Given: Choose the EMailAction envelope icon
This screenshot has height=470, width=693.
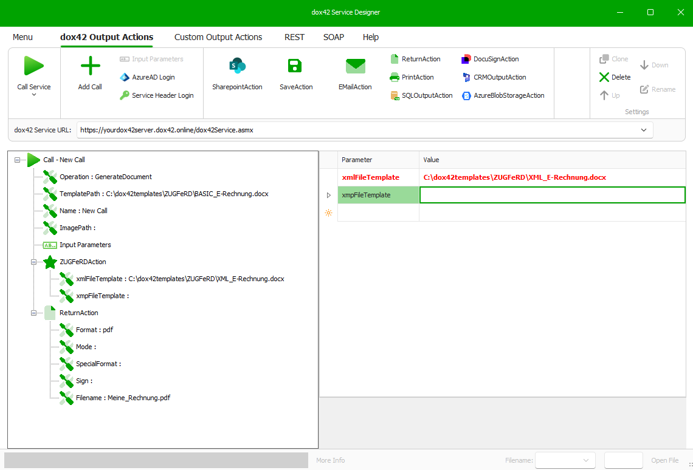Looking at the screenshot, I should click(355, 66).
